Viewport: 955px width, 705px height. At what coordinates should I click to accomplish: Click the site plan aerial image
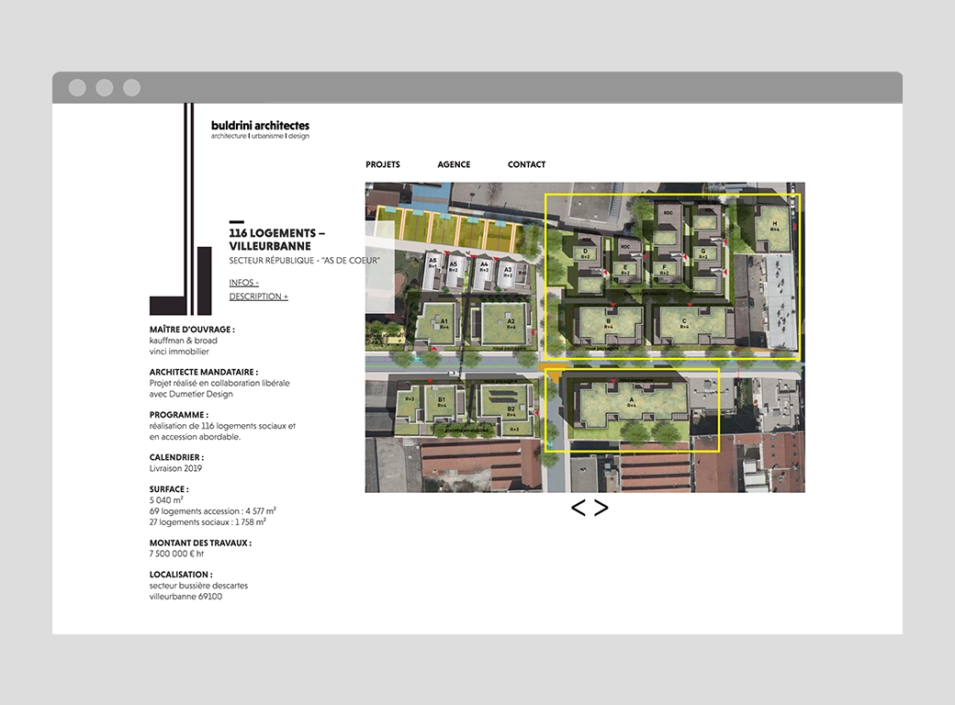point(585,337)
